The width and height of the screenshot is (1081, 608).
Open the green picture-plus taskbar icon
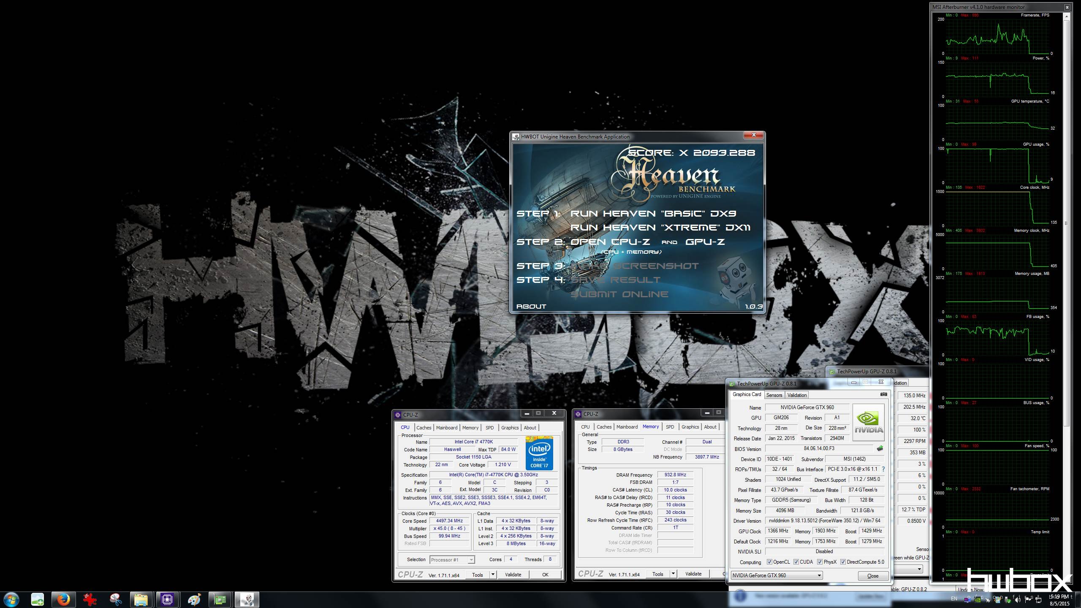coord(37,600)
